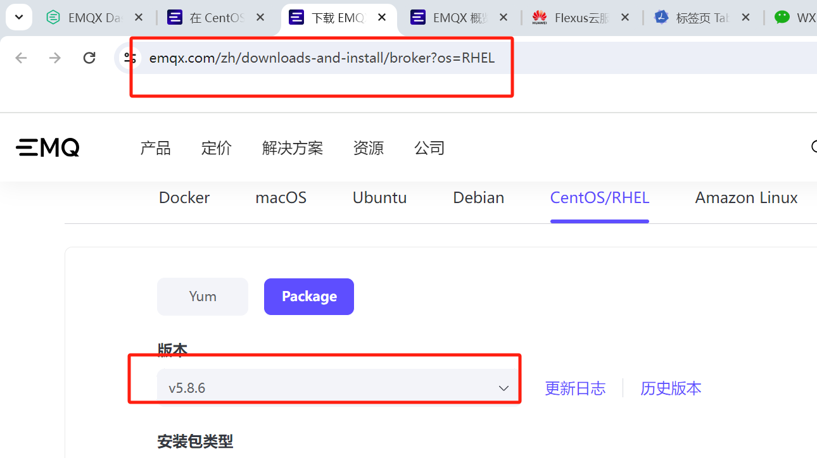Close the EMQX Dashboard tab
817x458 pixels.
[139, 18]
